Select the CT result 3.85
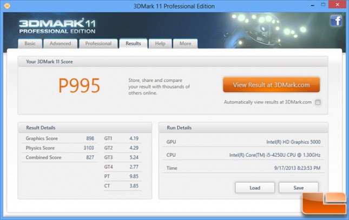Image resolution: width=349 pixels, height=220 pixels. tap(134, 186)
